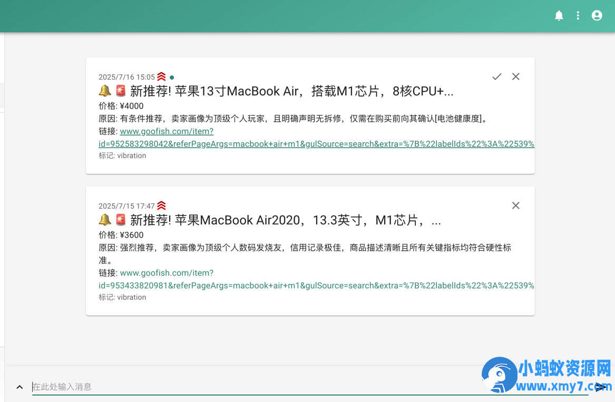This screenshot has width=615, height=402.
Task: Expand the message options chevron
Action: pos(19,387)
